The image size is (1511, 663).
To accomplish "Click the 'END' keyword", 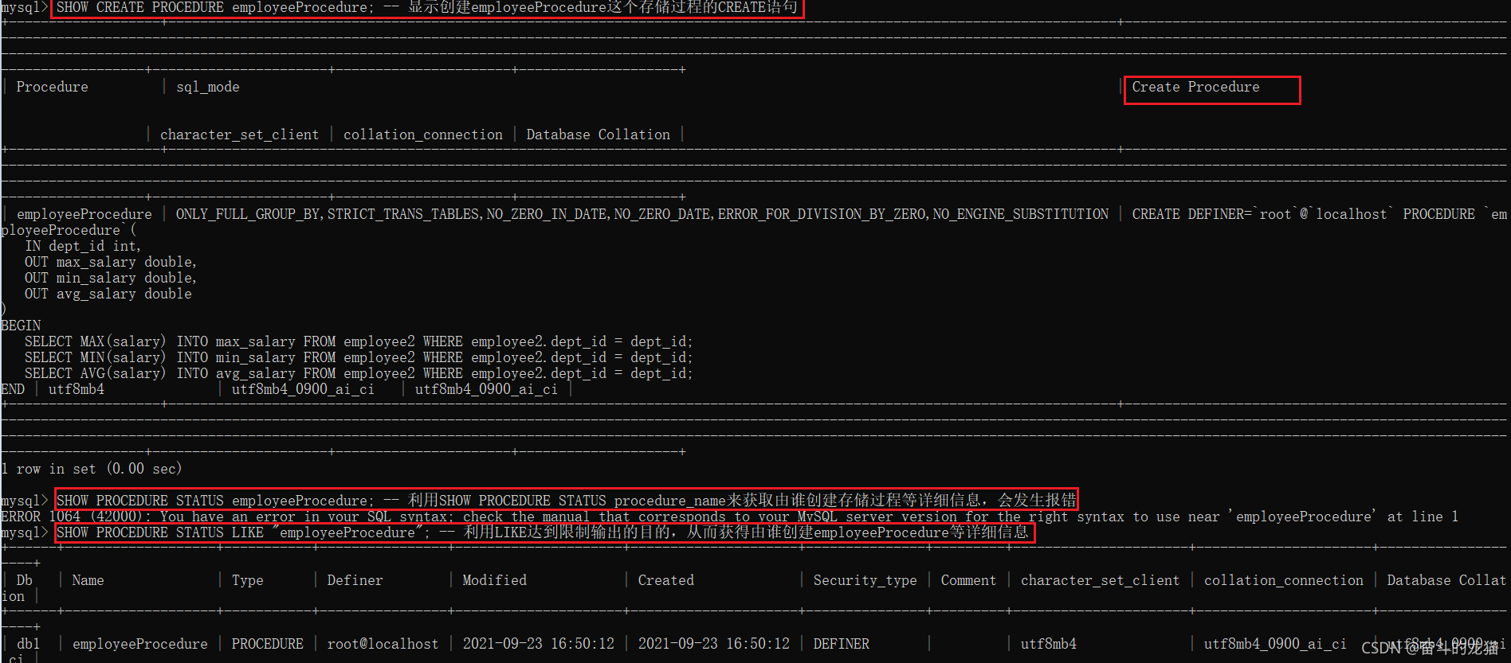I will coord(13,389).
